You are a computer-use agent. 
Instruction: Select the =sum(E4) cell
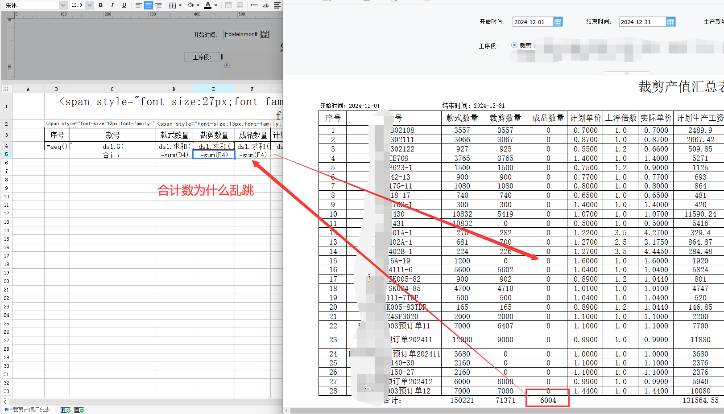pyautogui.click(x=214, y=155)
